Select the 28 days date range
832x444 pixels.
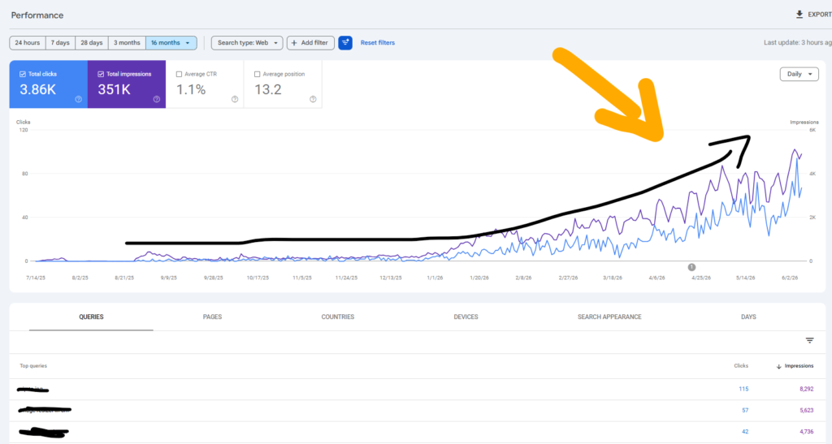92,43
